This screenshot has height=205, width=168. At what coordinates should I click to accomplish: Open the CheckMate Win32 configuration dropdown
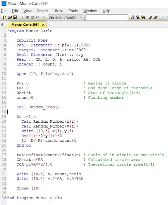(65, 17)
